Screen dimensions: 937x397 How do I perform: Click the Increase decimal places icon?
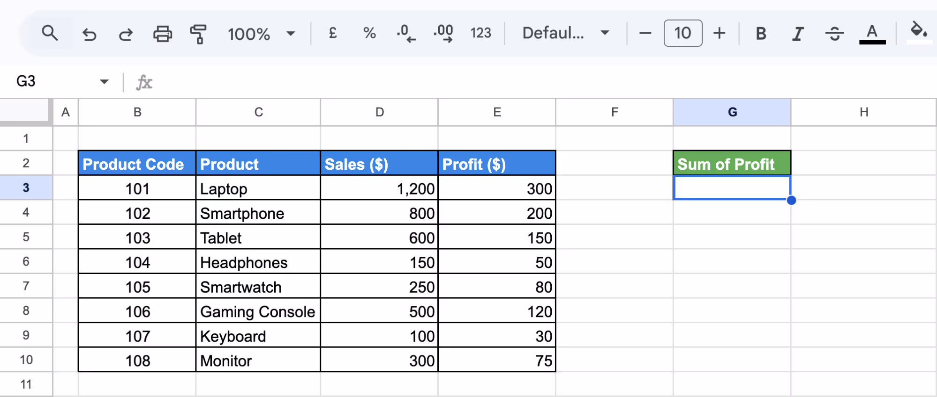[443, 33]
